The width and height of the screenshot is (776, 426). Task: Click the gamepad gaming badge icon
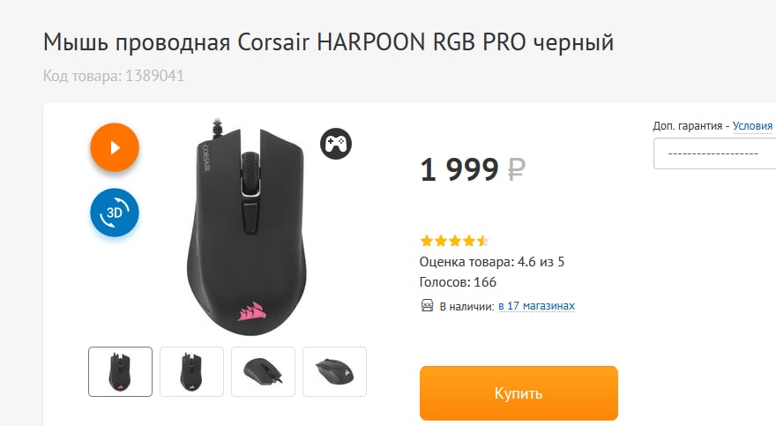click(x=336, y=144)
